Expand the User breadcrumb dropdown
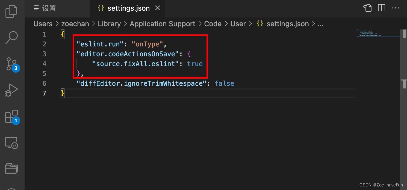The height and width of the screenshot is (190, 407). coord(238,24)
